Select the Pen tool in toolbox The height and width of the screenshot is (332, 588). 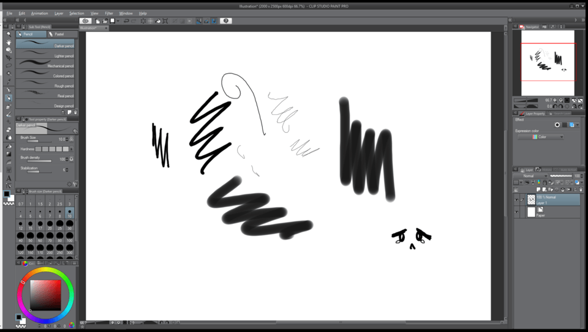click(x=9, y=90)
